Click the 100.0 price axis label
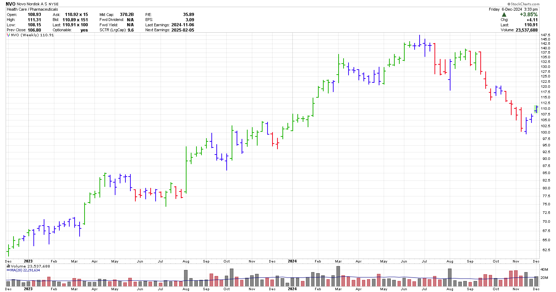This screenshot has width=556, height=292. click(545, 133)
